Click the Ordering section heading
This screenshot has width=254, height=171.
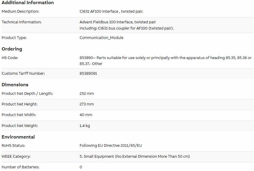12,49
